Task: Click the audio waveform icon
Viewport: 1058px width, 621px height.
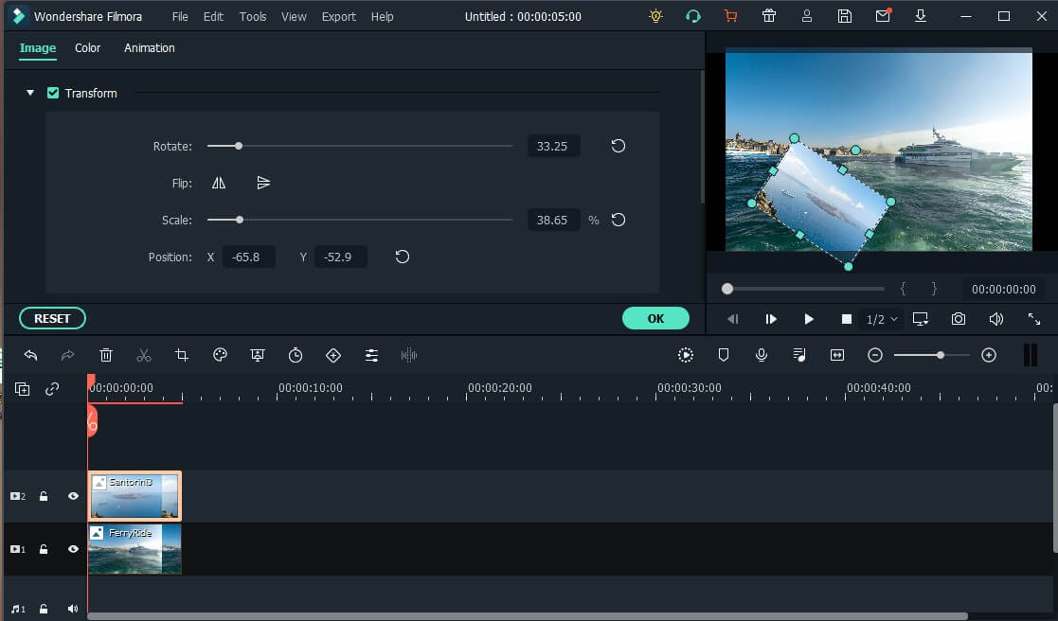Action: 409,355
